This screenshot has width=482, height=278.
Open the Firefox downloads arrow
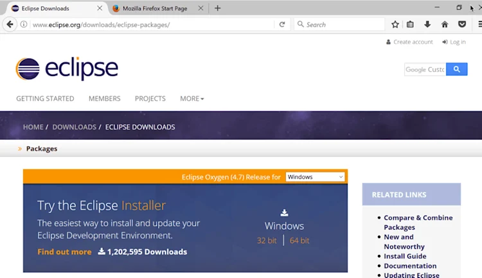coord(427,24)
